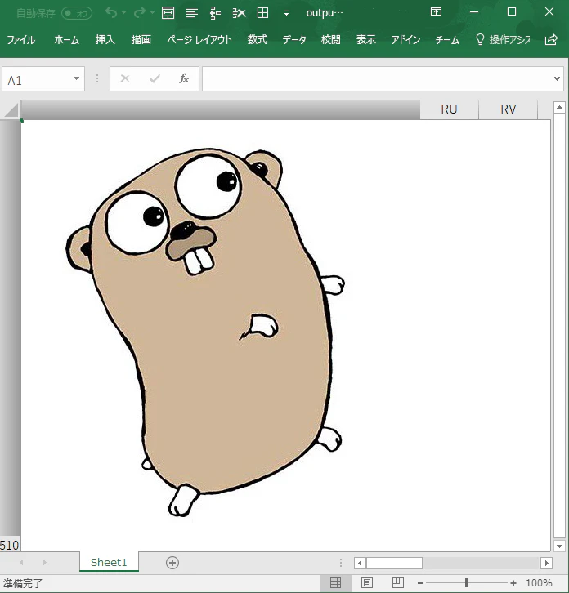Click the Redo arrow icon
Screen dimensions: 569x593
[140, 13]
